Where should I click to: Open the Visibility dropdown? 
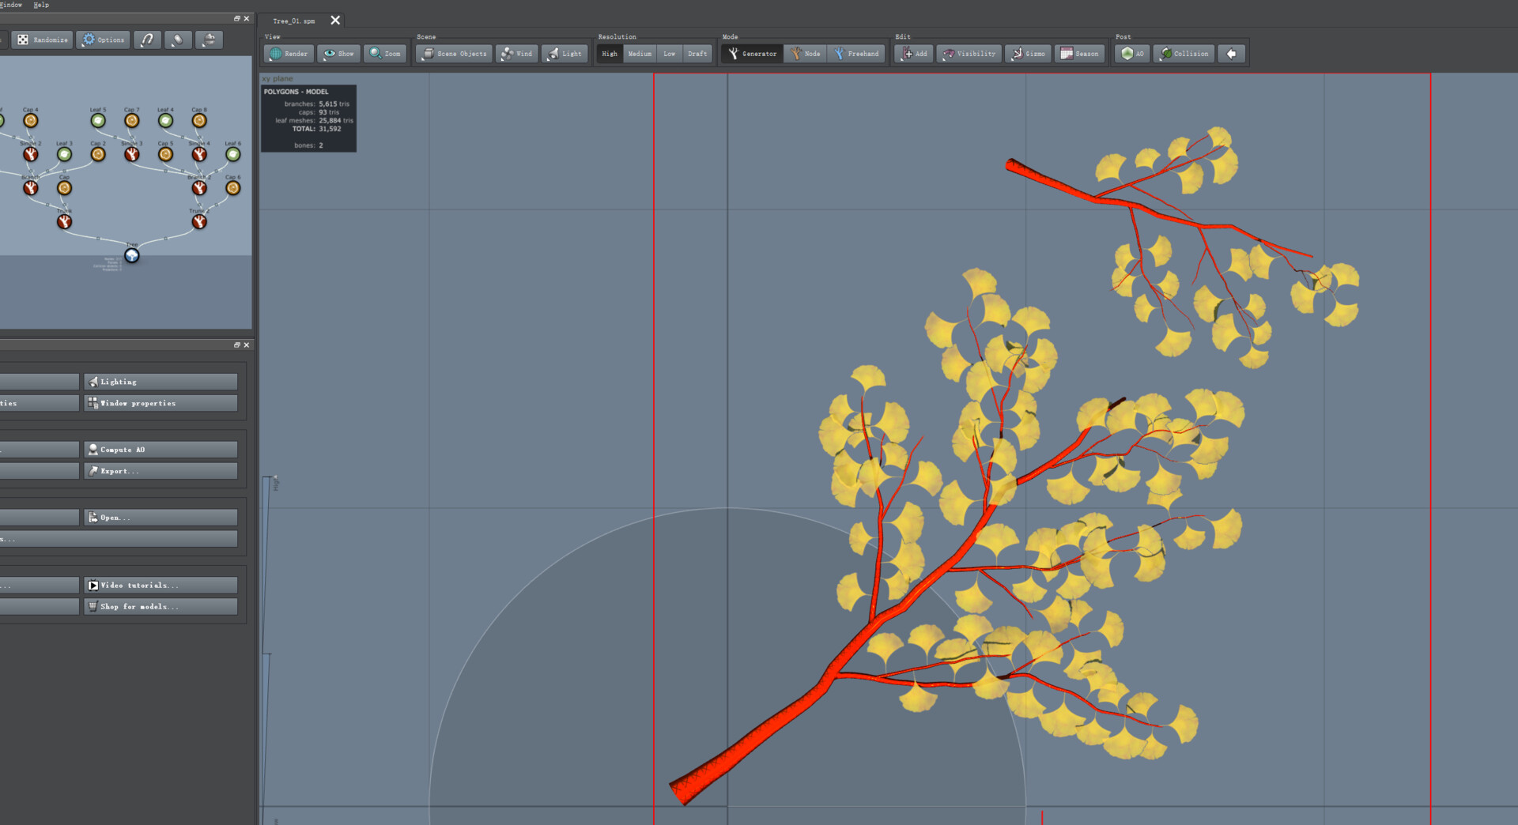tap(969, 54)
